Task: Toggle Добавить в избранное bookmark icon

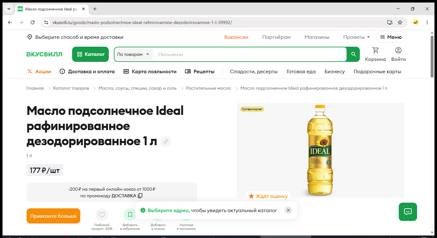Action: click(130, 215)
